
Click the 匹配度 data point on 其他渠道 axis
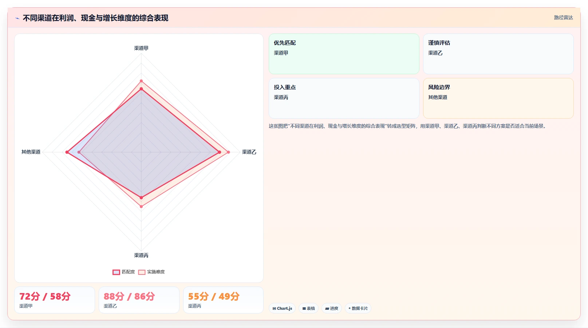pyautogui.click(x=67, y=152)
